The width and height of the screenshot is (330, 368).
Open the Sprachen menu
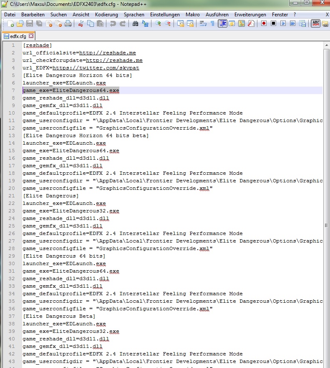point(134,15)
